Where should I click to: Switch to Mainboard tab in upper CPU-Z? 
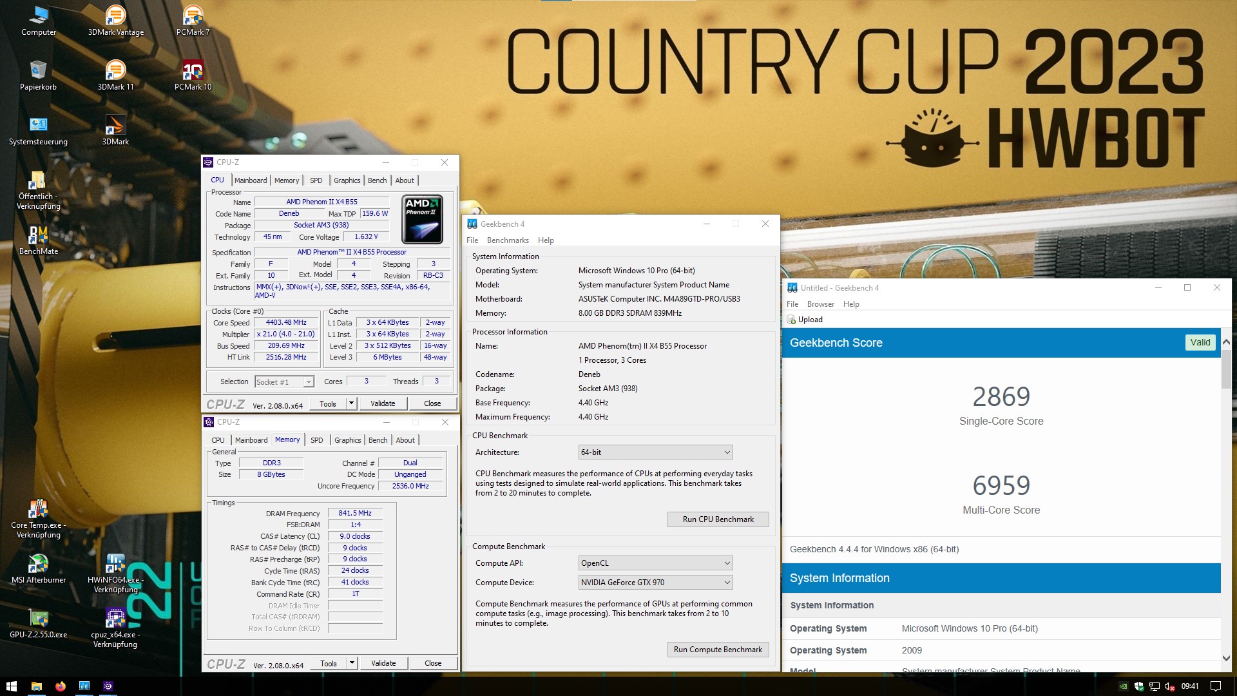point(251,180)
